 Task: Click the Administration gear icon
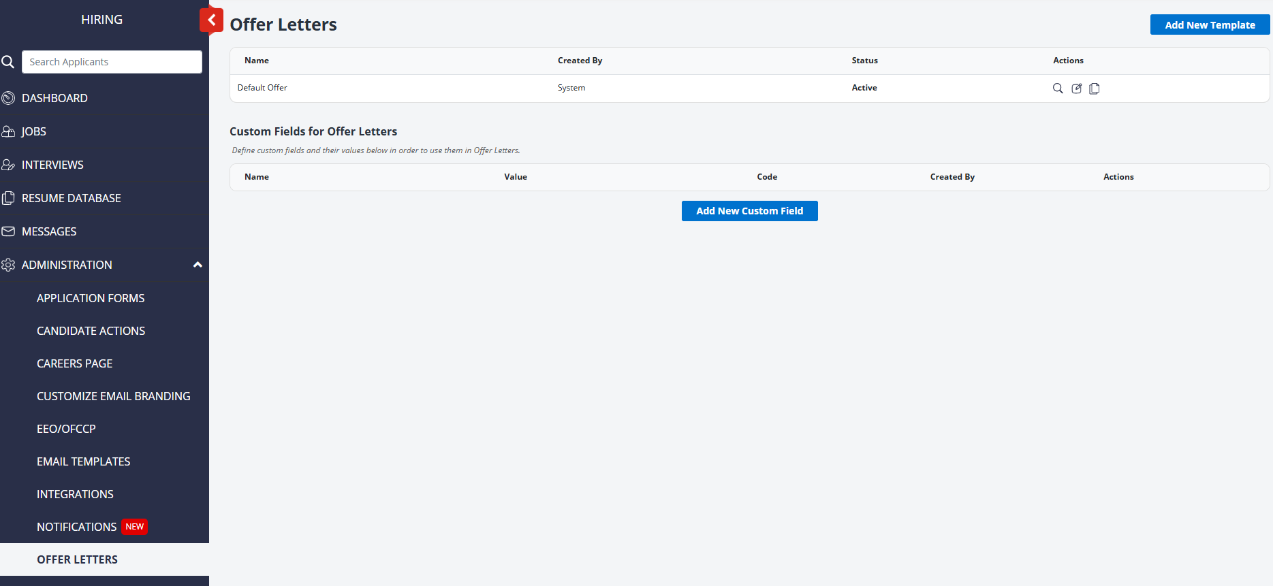point(8,265)
